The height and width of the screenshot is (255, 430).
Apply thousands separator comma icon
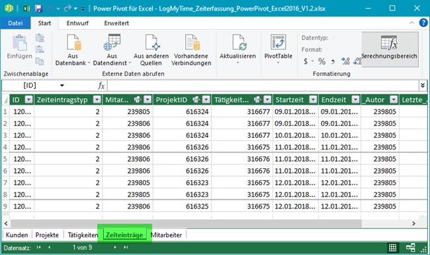[333, 62]
